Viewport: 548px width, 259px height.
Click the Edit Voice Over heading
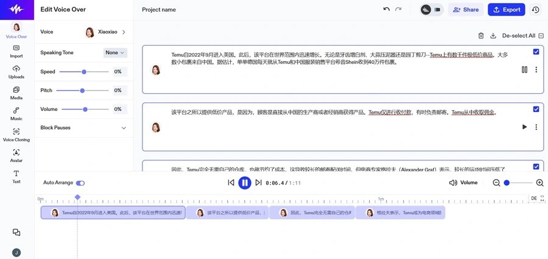(63, 10)
